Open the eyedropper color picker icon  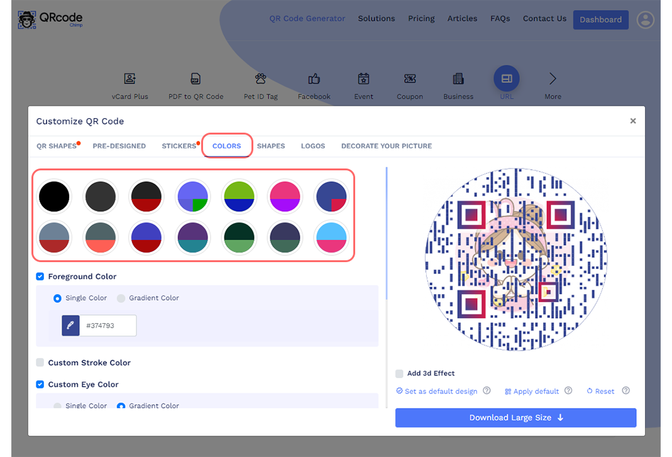pos(70,326)
